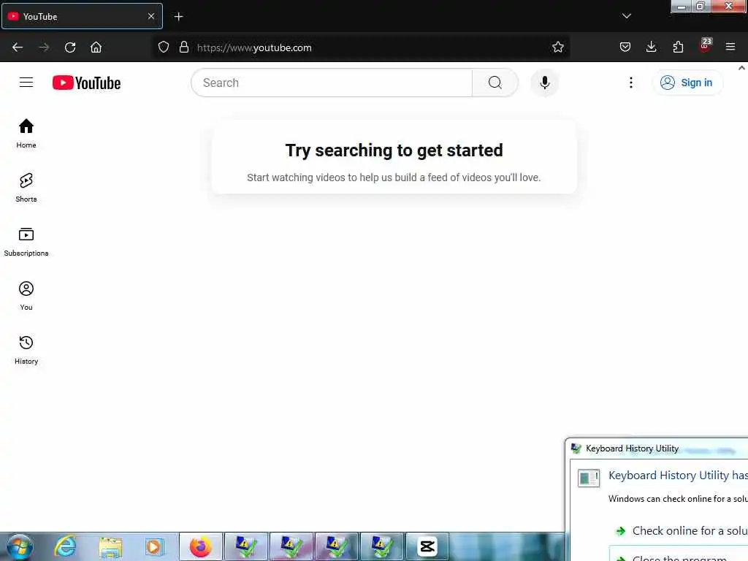The height and width of the screenshot is (561, 748).
Task: Go back with browser back arrow
Action: coord(18,47)
